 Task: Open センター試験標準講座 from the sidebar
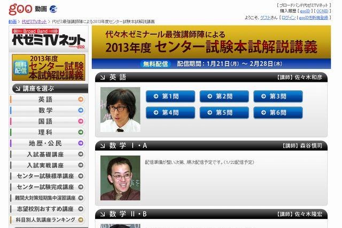pyautogui.click(x=47, y=176)
